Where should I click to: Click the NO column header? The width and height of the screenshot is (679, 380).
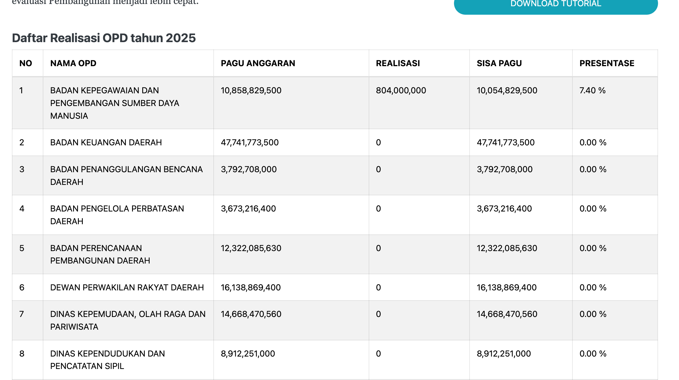pyautogui.click(x=26, y=63)
